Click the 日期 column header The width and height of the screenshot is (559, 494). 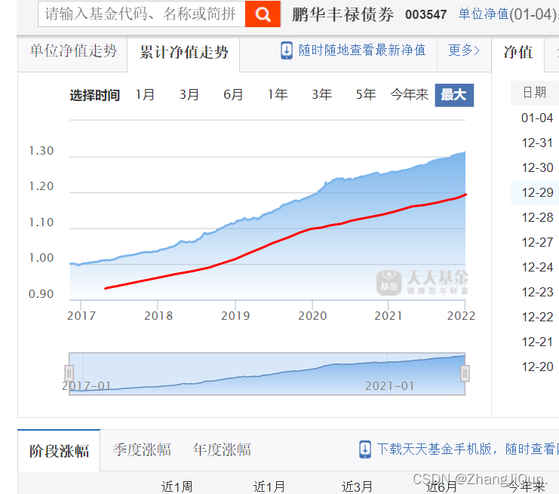534,93
